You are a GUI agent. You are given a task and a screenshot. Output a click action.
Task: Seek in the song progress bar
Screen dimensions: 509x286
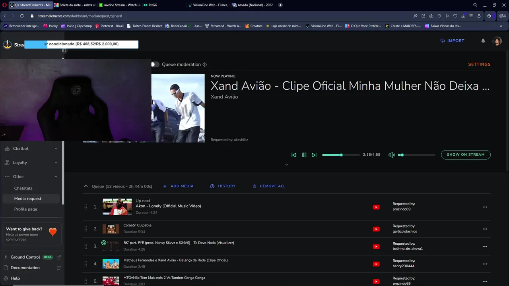pos(341,155)
